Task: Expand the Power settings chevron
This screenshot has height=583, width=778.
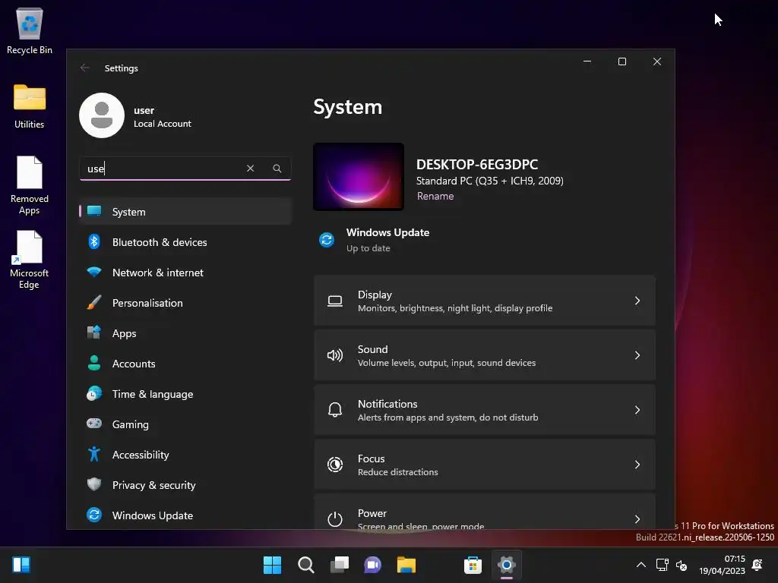Action: (637, 519)
